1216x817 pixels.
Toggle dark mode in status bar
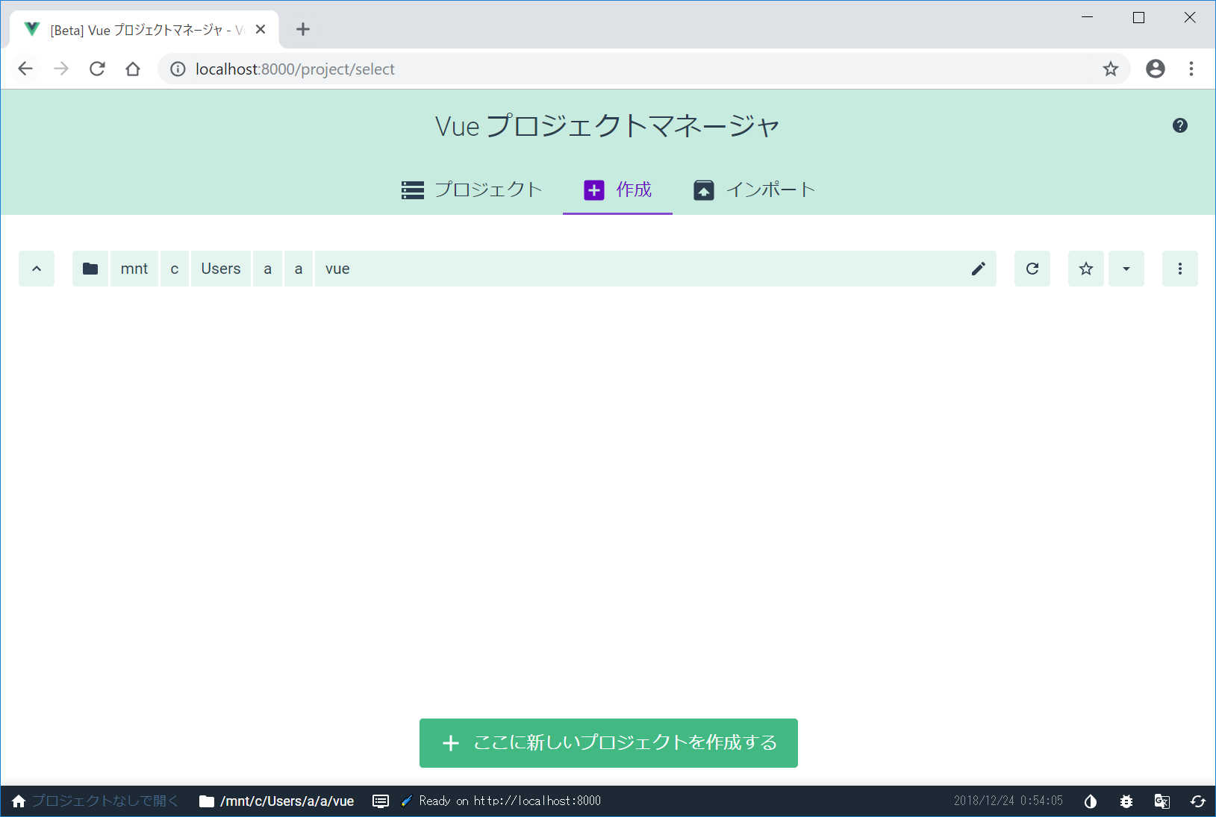point(1091,801)
